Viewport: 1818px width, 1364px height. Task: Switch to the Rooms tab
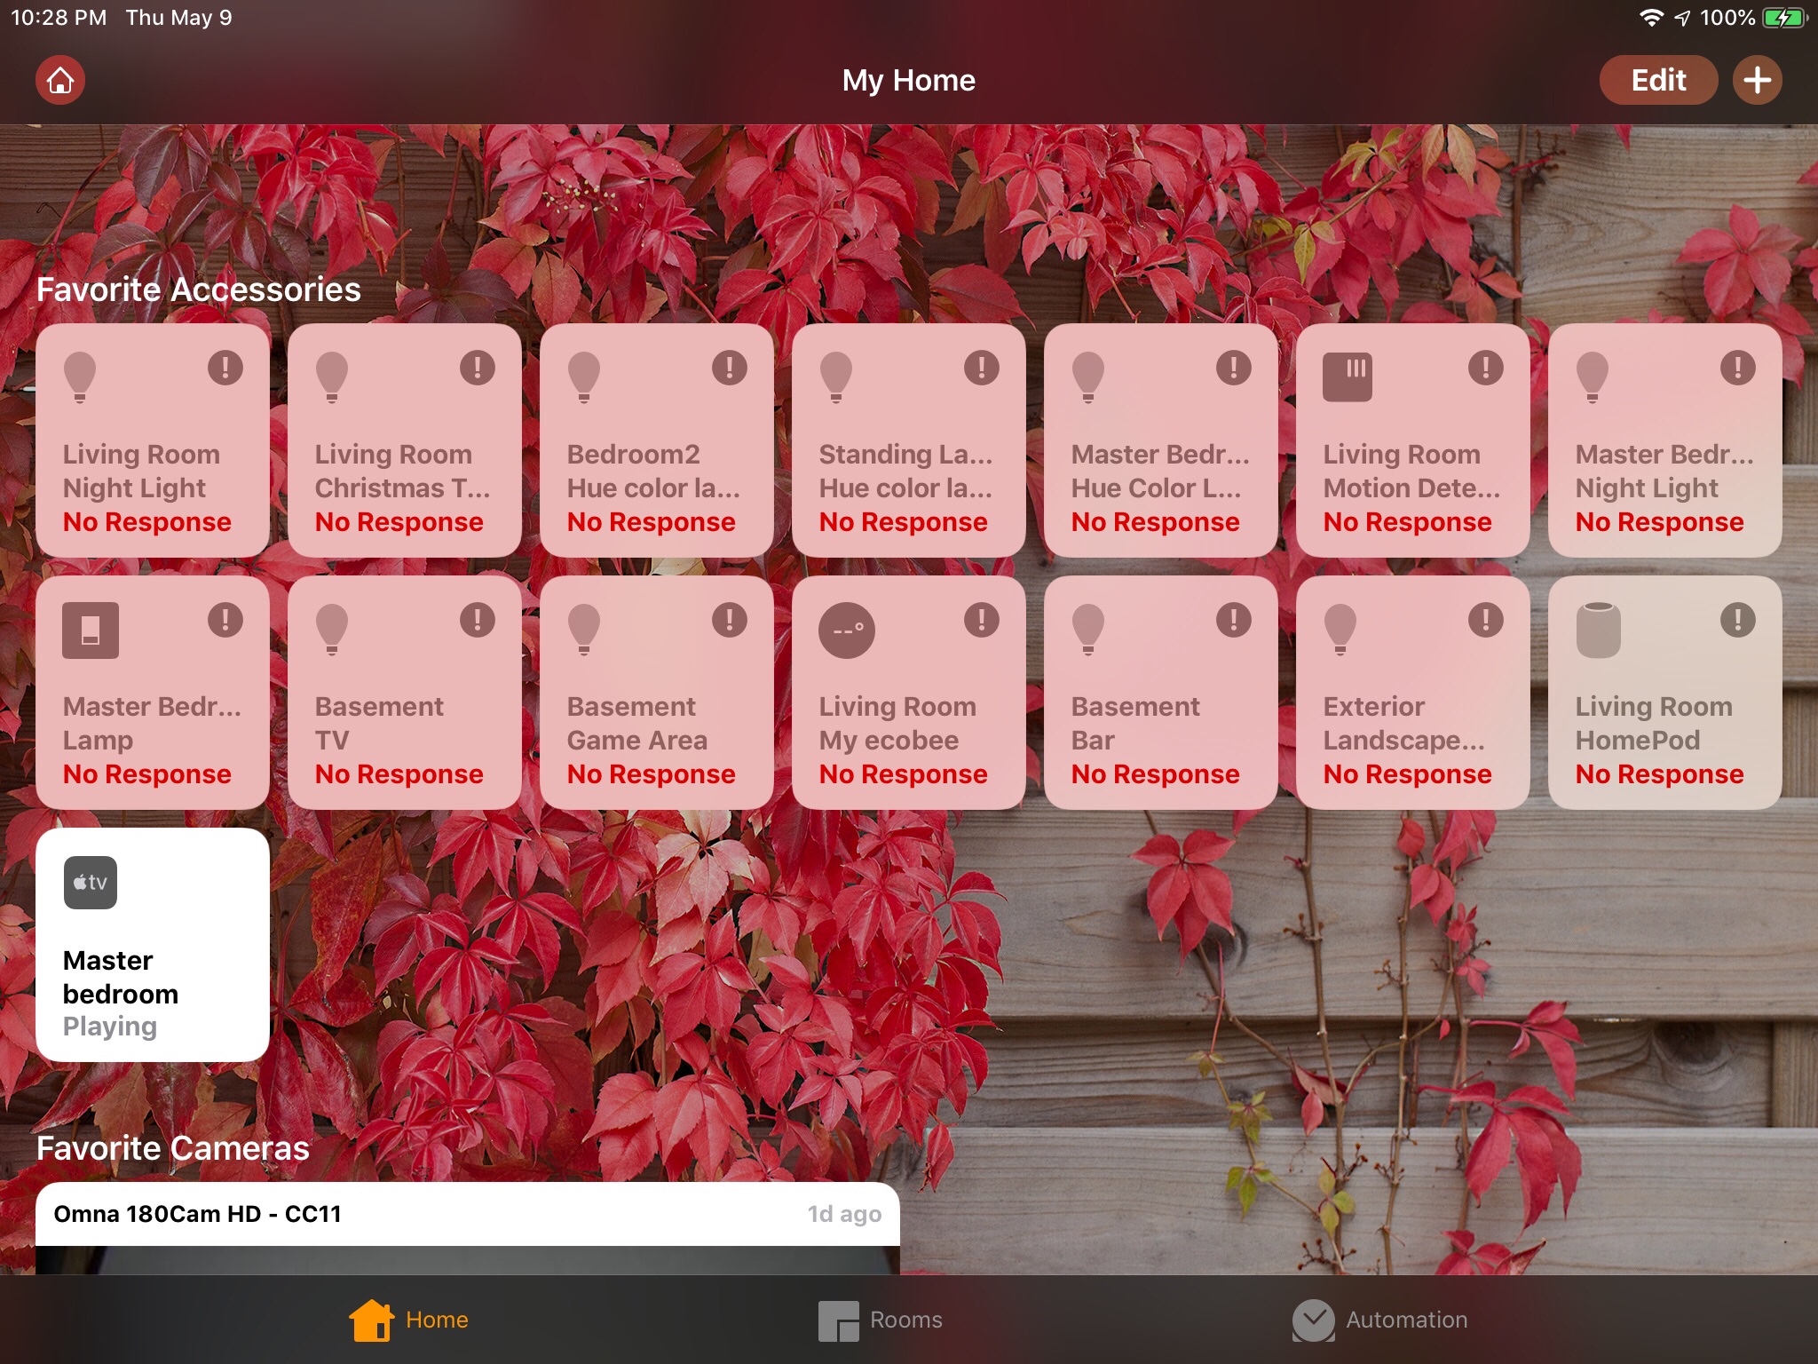coord(881,1320)
